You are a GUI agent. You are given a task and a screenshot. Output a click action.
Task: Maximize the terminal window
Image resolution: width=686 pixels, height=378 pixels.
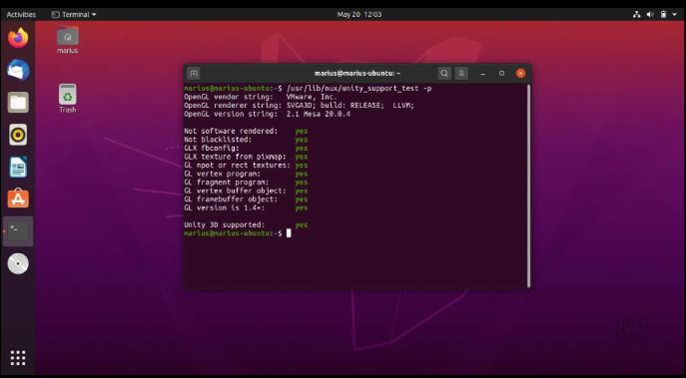click(501, 74)
